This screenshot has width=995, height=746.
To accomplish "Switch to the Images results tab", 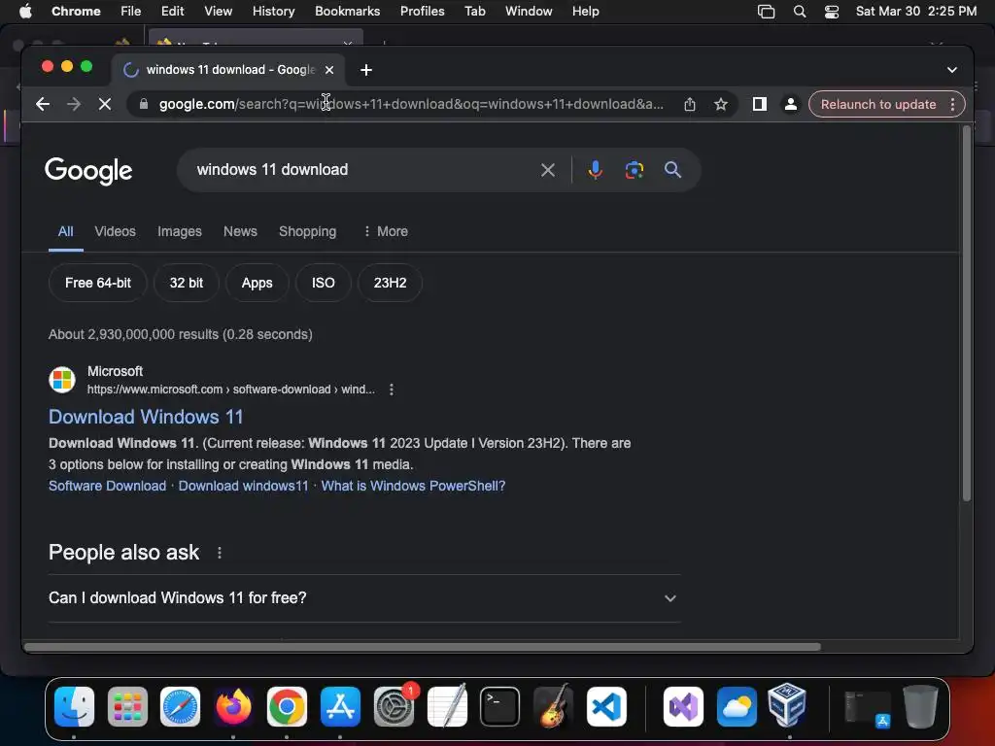I will tap(180, 231).
